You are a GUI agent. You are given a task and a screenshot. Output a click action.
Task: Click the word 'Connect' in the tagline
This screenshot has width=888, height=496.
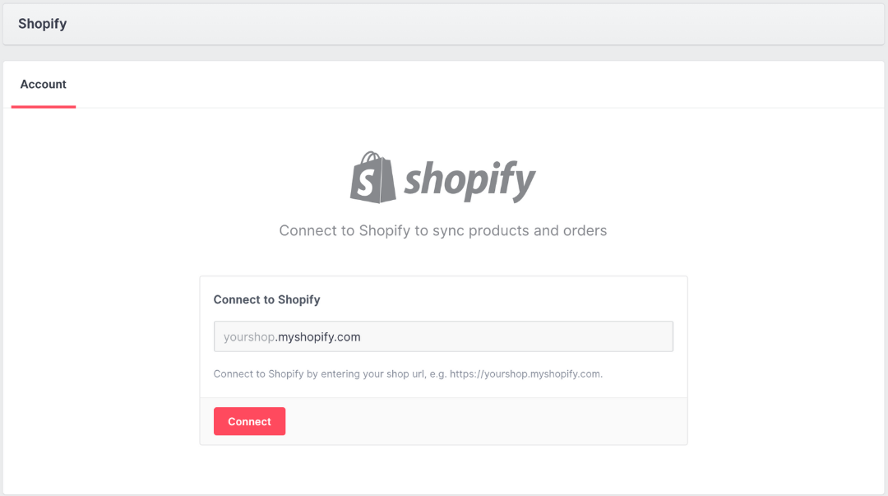(306, 231)
